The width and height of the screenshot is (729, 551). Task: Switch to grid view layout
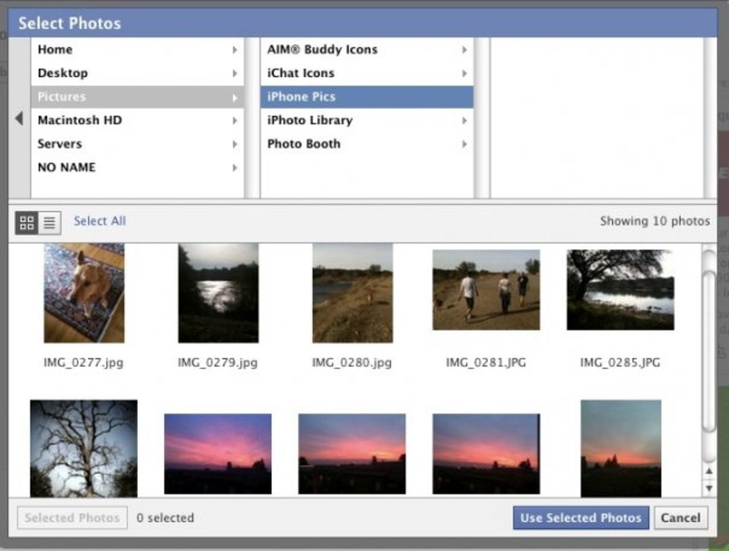pos(25,223)
